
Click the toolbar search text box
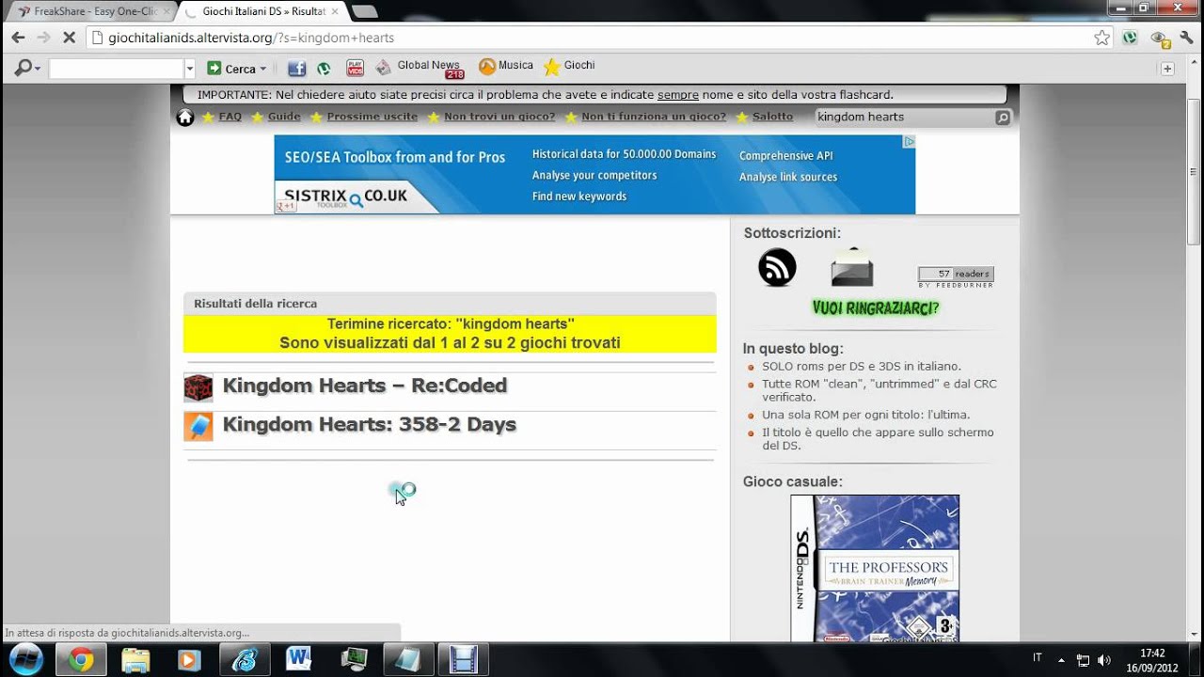point(116,69)
